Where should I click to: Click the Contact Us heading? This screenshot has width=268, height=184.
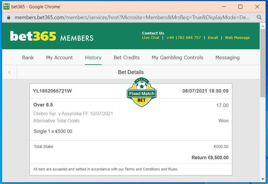coord(153,33)
